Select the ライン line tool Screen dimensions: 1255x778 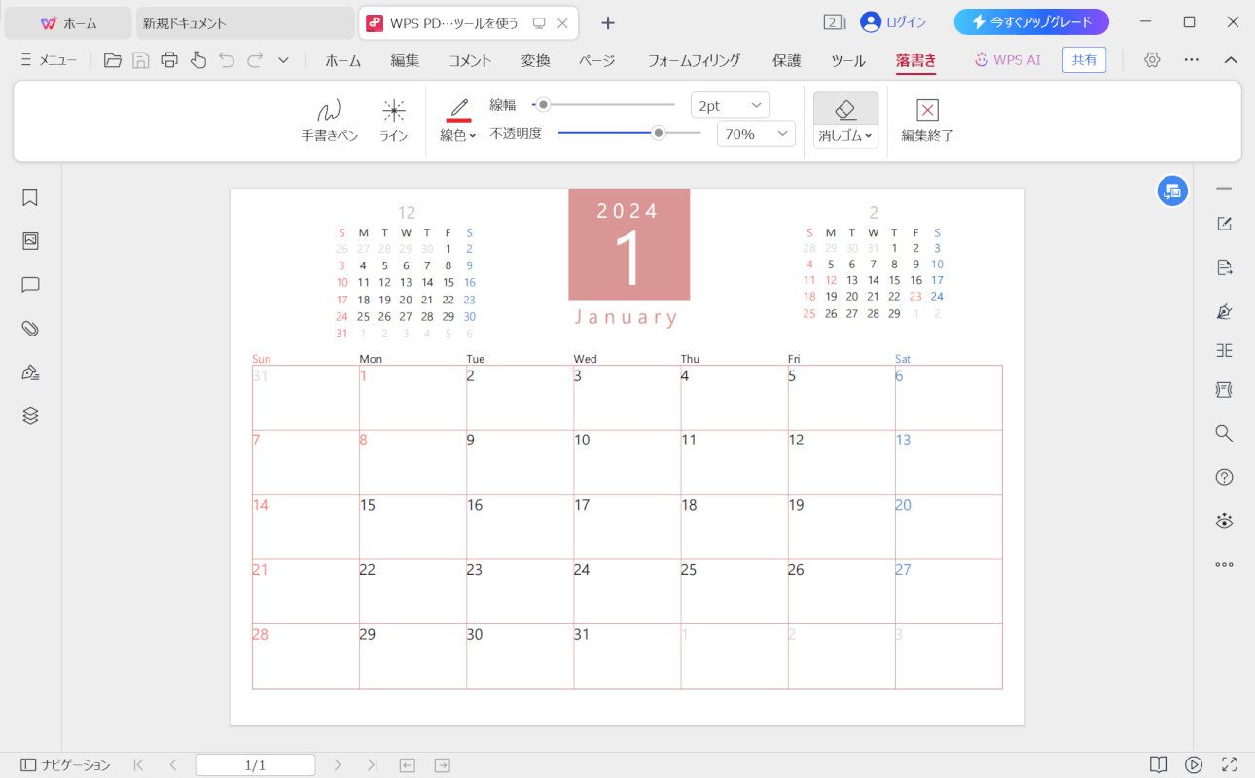click(393, 122)
